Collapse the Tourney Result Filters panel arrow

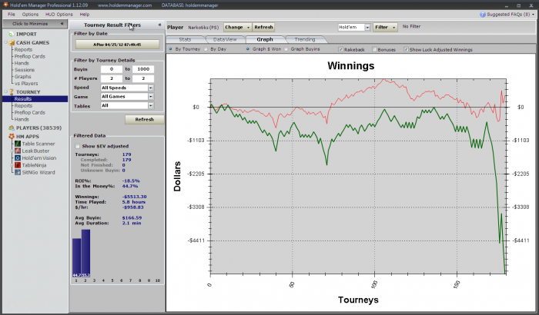(x=159, y=25)
